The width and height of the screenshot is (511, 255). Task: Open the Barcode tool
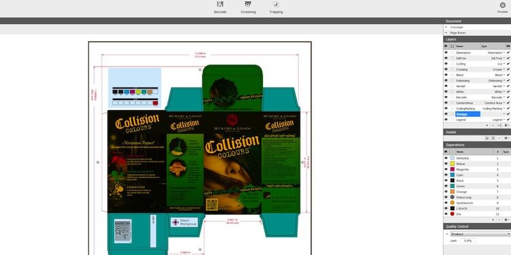pyautogui.click(x=220, y=7)
